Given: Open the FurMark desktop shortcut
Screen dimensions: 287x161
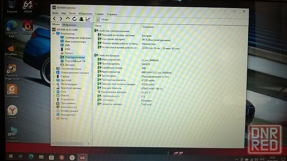Looking at the screenshot, I should click(x=27, y=27).
